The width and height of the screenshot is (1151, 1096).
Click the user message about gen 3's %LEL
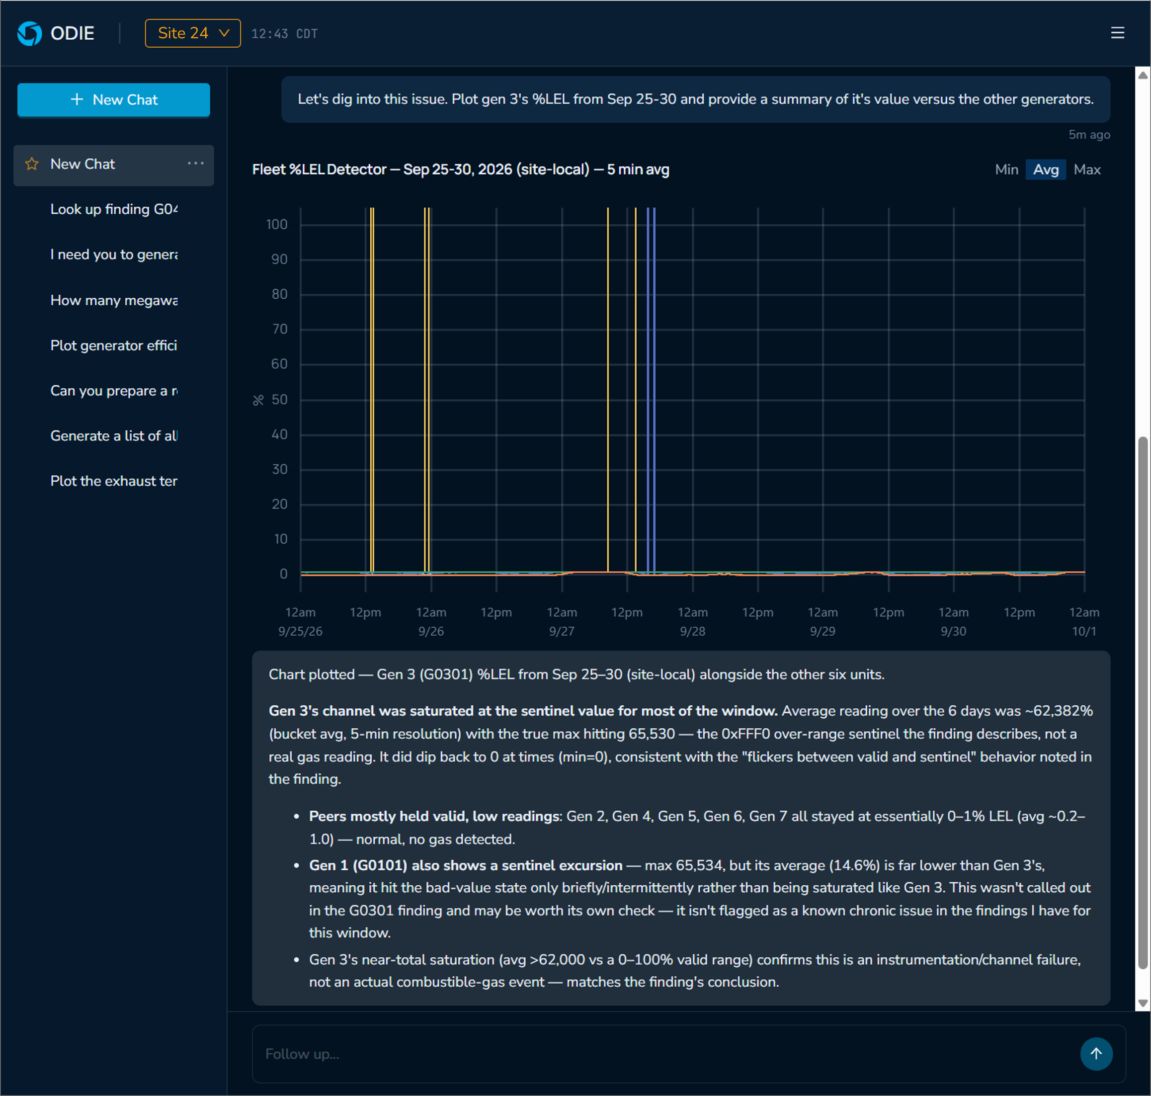[x=695, y=99]
